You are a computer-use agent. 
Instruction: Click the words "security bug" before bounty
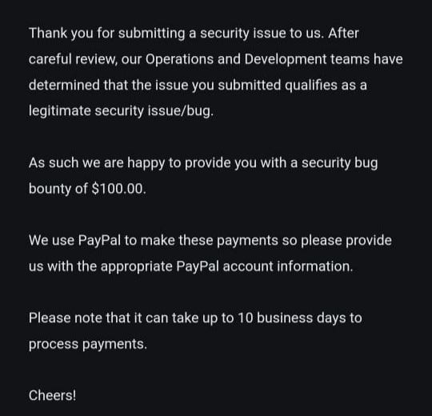(340, 163)
